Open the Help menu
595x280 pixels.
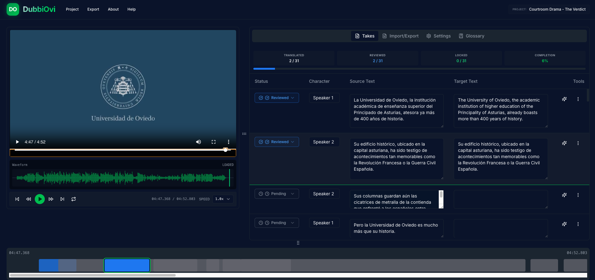pyautogui.click(x=132, y=9)
